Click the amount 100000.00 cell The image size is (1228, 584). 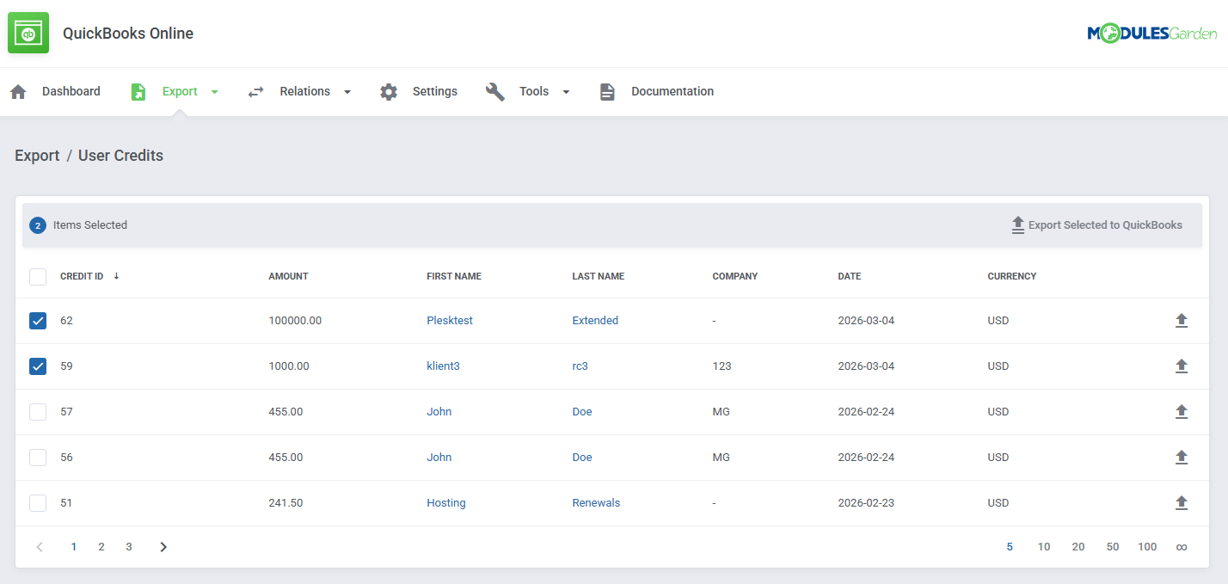point(295,321)
